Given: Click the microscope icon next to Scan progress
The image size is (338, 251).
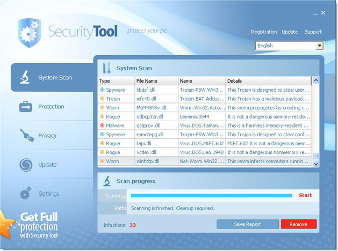Looking at the screenshot, I should point(107,181).
